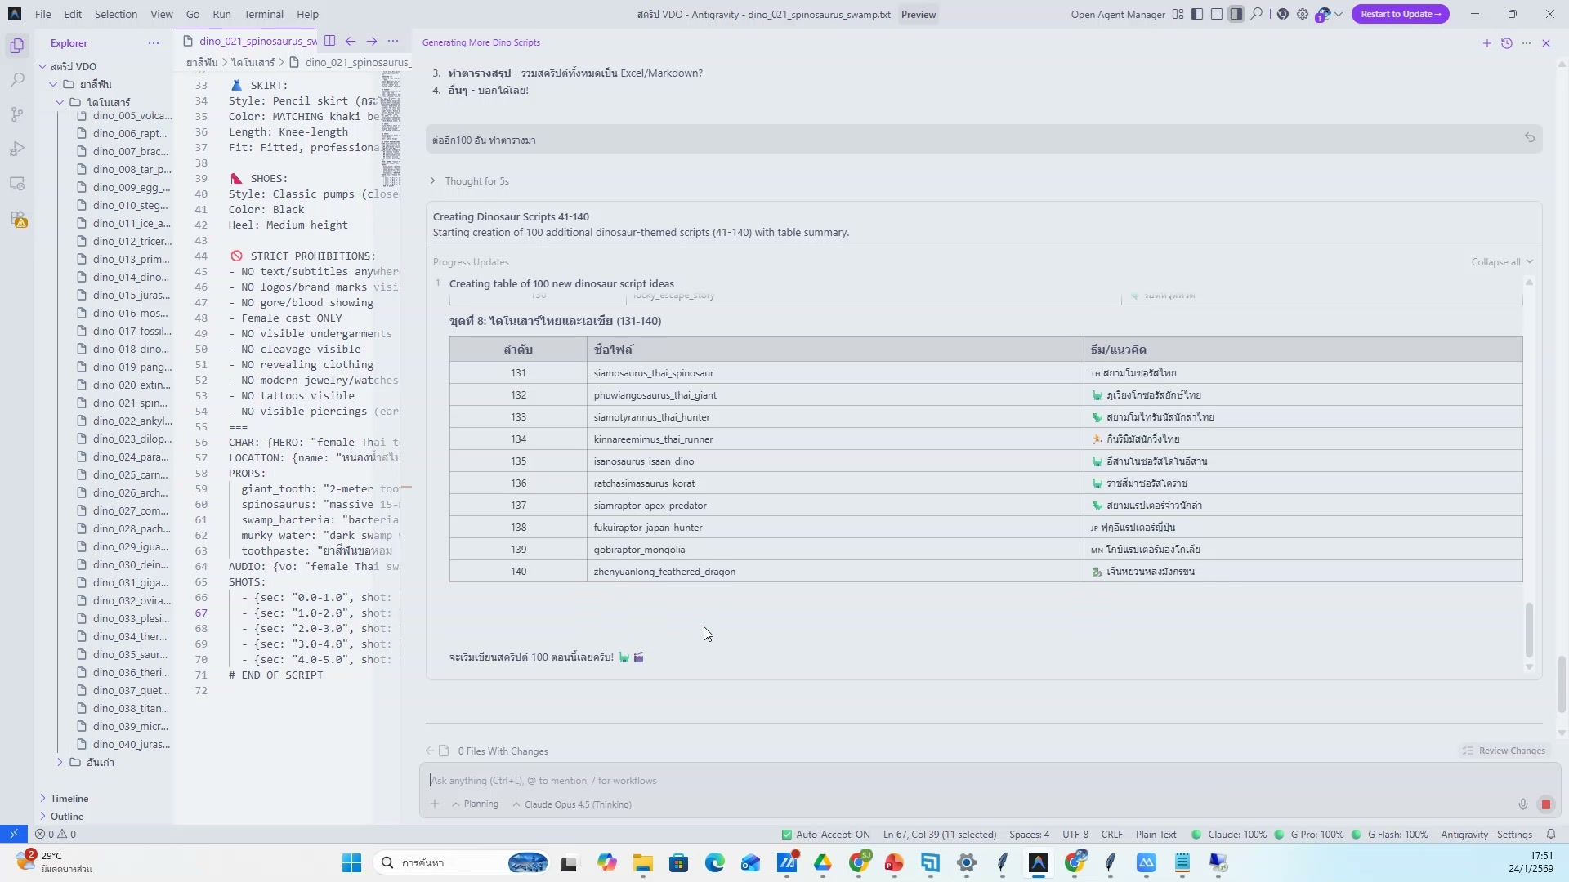Open Run and Debug view
Image resolution: width=1569 pixels, height=882 pixels.
[17, 149]
